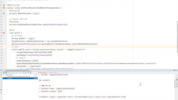Image resolution: width=178 pixels, height=100 pixels.
Task: Open the test history clock icon
Action: tap(24, 73)
